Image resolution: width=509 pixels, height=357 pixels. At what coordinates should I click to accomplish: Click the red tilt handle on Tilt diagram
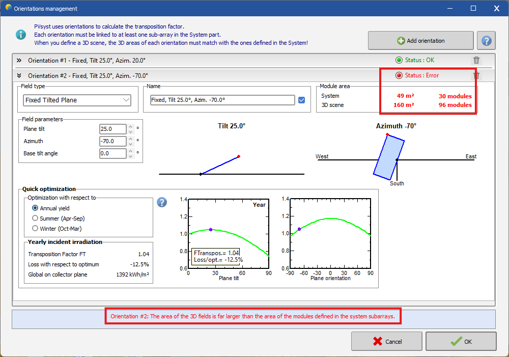[x=239, y=156]
